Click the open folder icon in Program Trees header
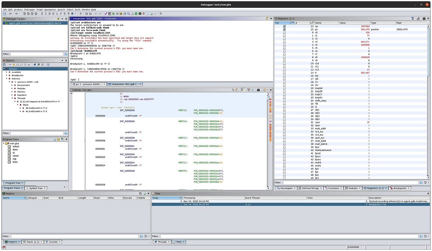 (x=58, y=139)
